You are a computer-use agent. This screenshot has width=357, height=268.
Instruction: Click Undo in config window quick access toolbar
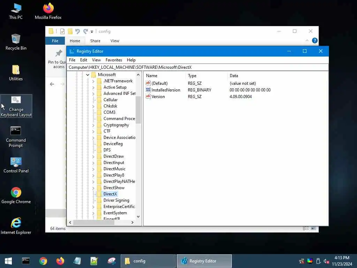tap(77, 31)
